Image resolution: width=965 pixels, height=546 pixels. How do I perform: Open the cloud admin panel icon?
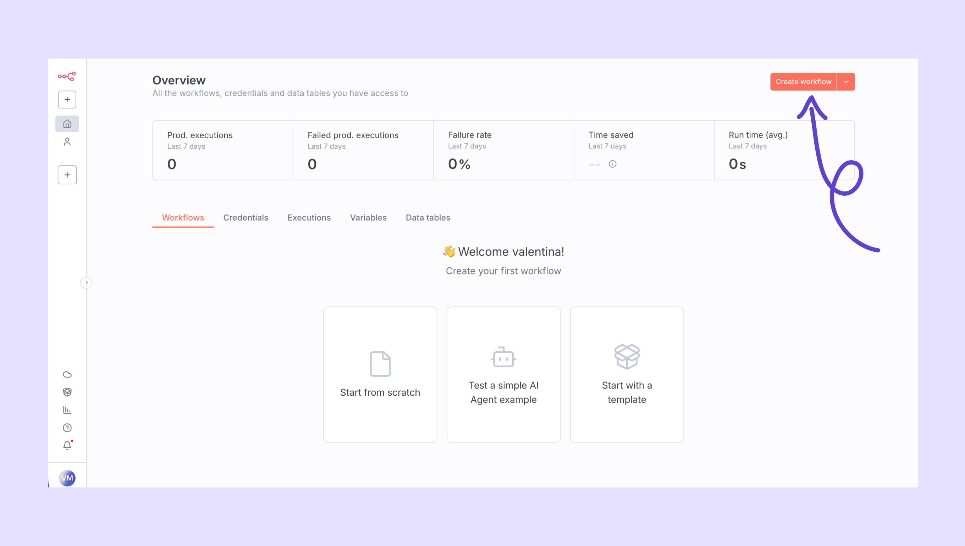[x=67, y=374]
